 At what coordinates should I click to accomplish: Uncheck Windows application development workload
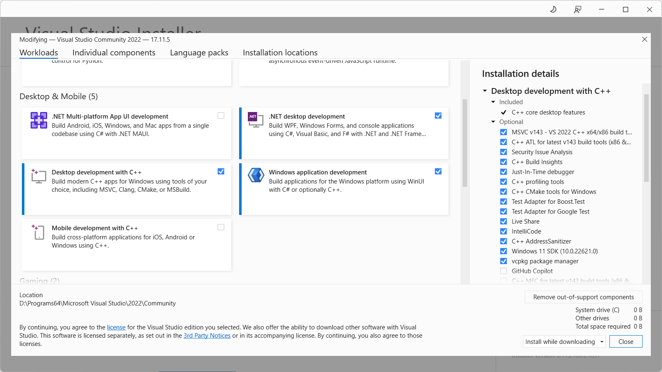click(x=438, y=172)
